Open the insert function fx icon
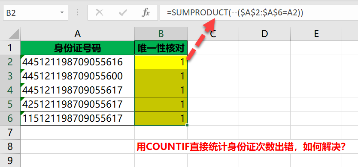This screenshot has height=167, width=358. point(146,13)
